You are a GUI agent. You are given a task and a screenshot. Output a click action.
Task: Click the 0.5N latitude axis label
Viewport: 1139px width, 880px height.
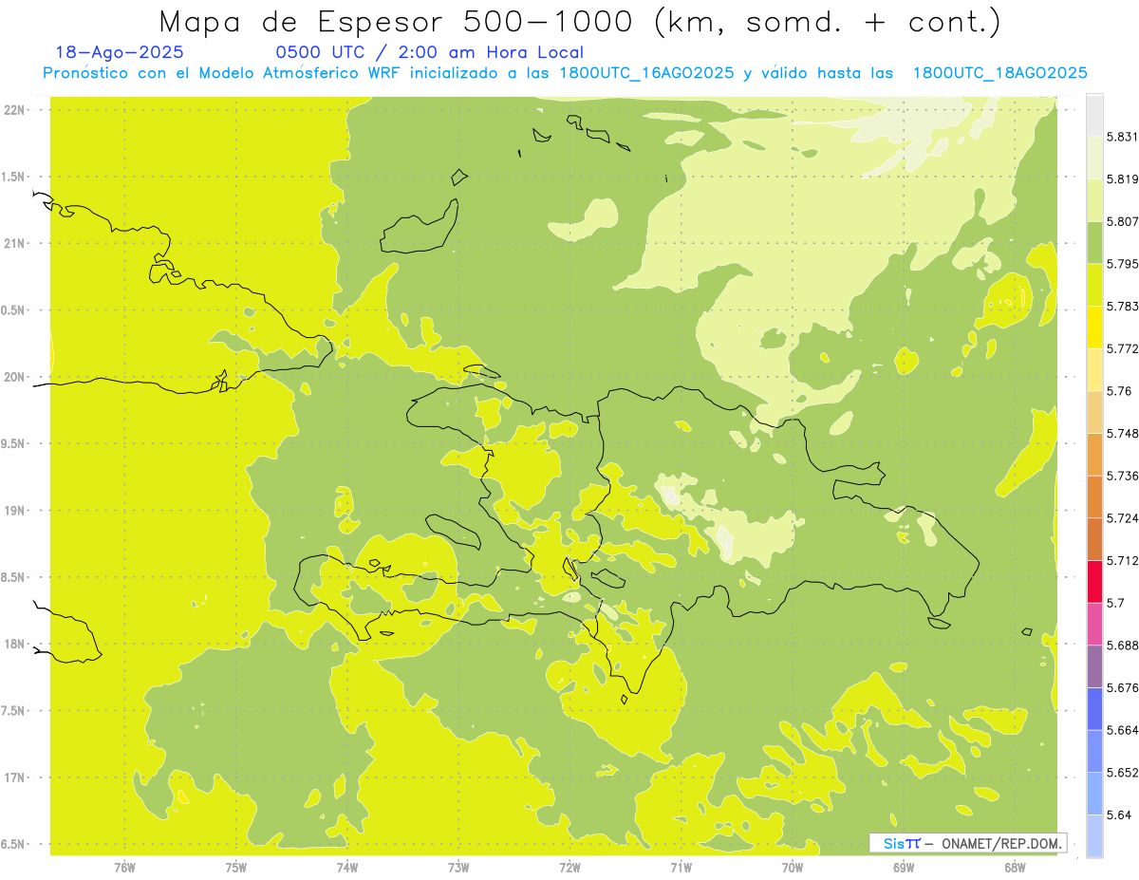(13, 310)
